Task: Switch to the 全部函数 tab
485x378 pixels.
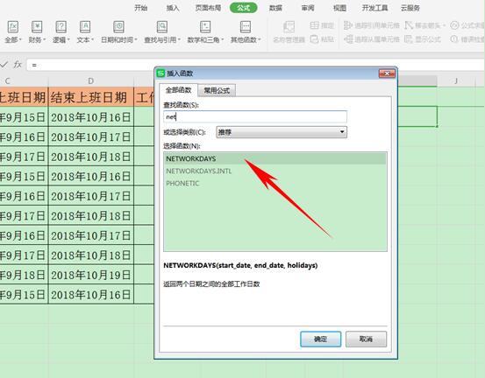Action: pos(178,90)
